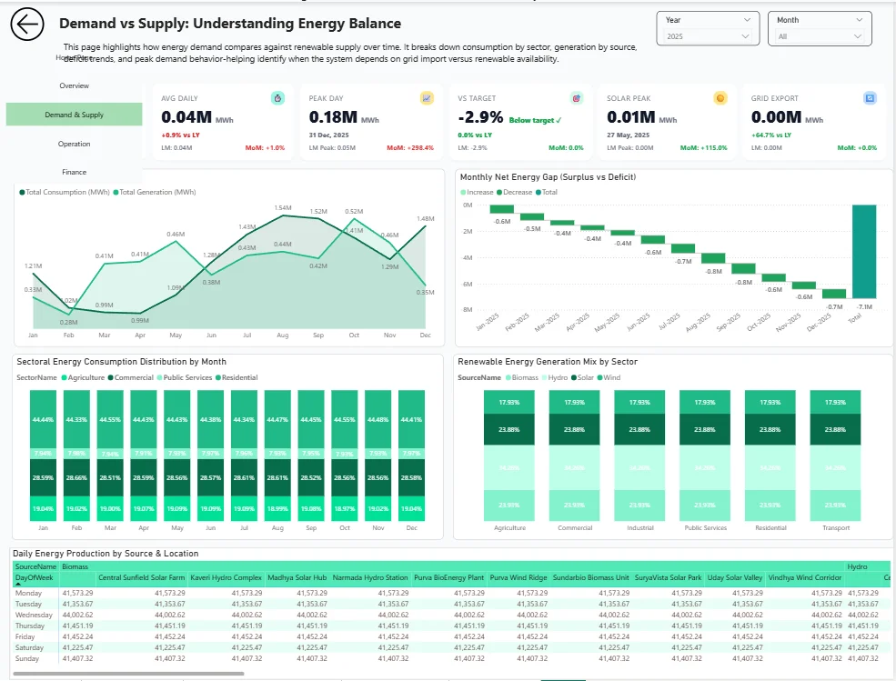The height and width of the screenshot is (681, 896).
Task: Expand the 2025 year value dropdown
Action: coord(746,36)
